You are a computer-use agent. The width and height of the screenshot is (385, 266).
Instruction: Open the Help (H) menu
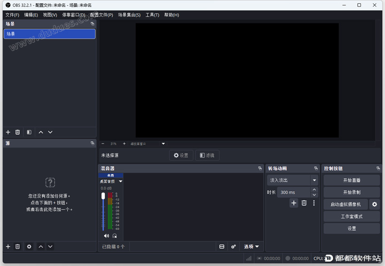click(x=172, y=15)
